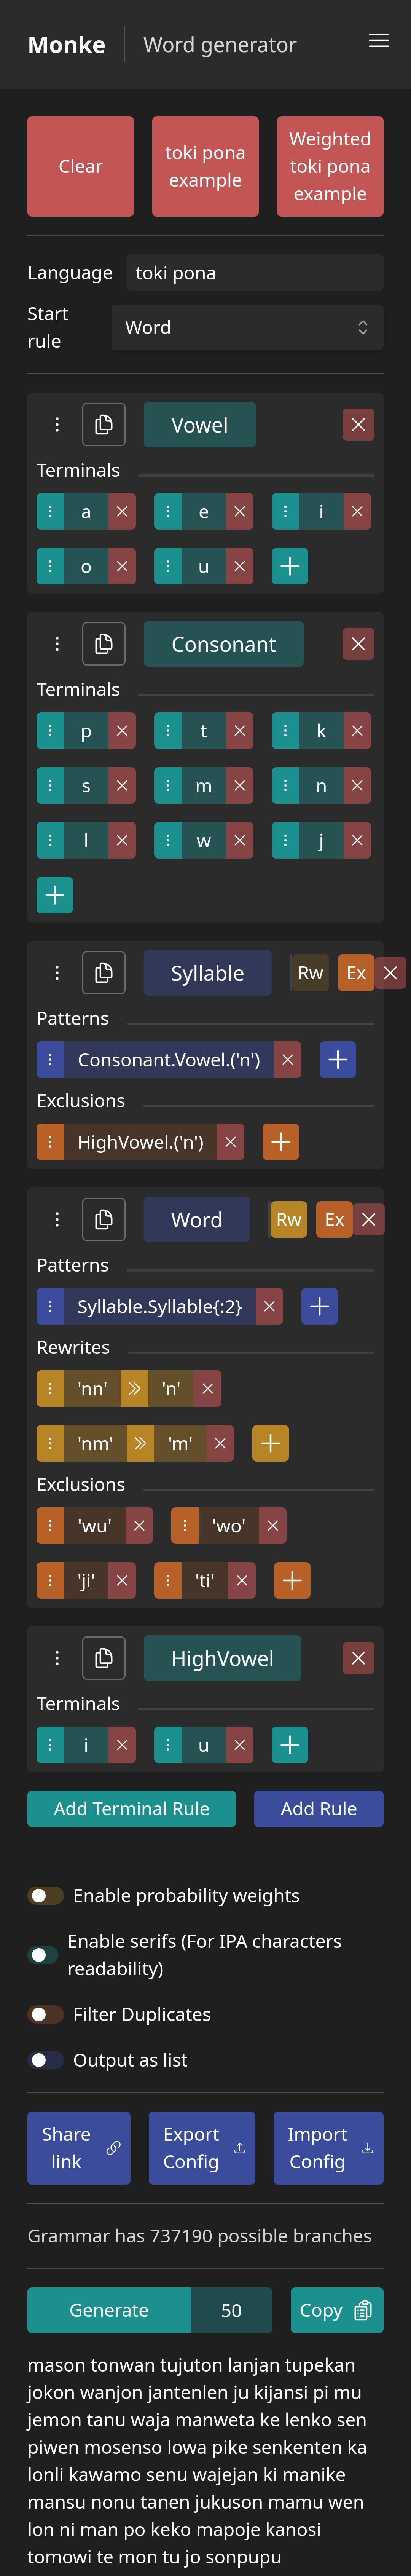Add a new Vowel terminal
The width and height of the screenshot is (411, 2576).
[290, 567]
